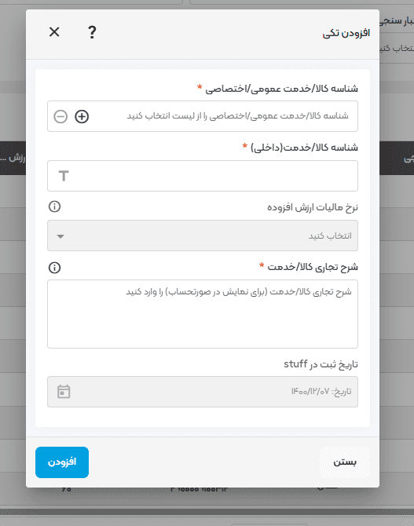
Task: Click the T text icon in the internal ID field
Action: tap(64, 176)
